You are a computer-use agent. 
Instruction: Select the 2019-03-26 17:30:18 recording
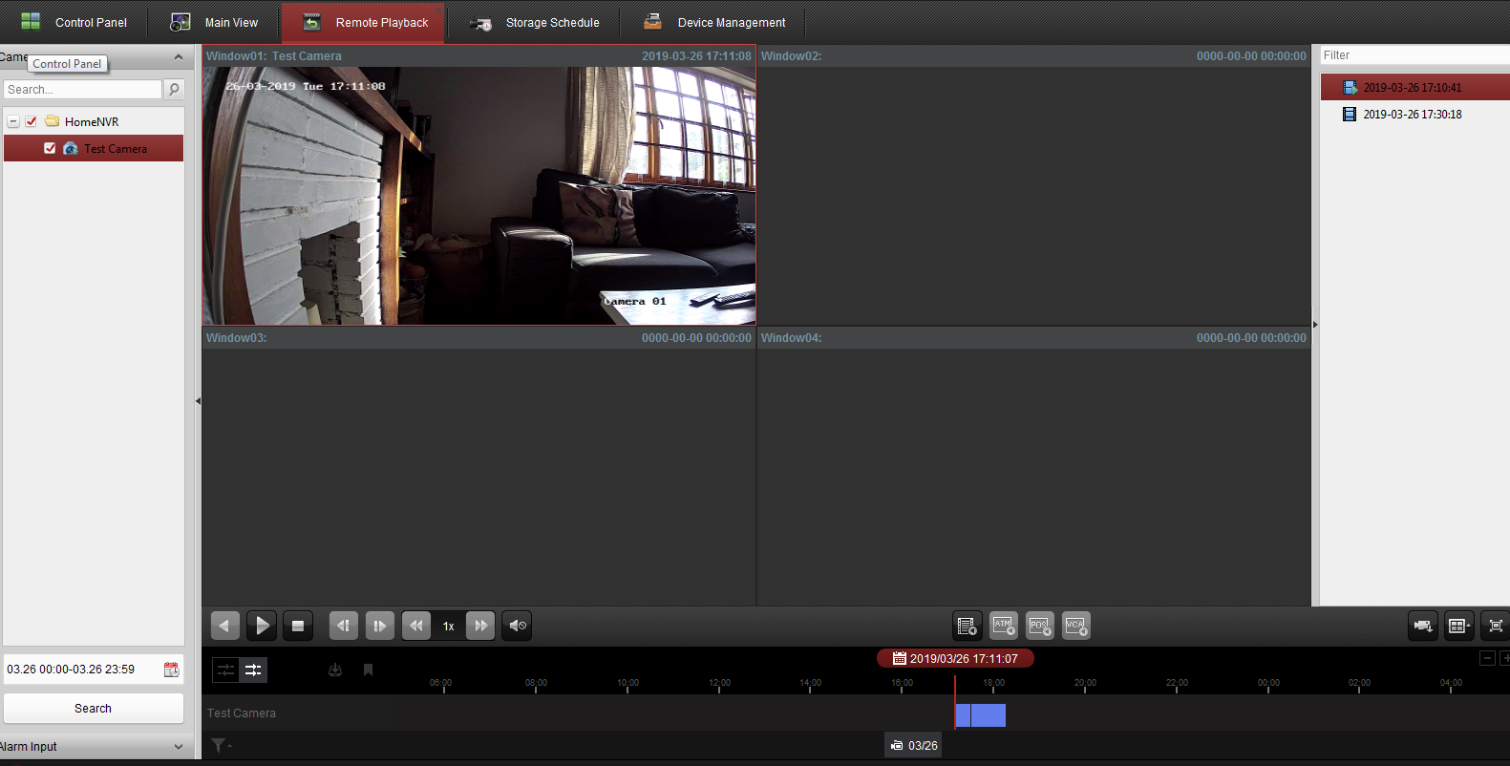[x=1412, y=115]
